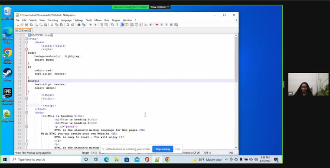Open the View Options dropdown
The height and width of the screenshot is (168, 330).
click(160, 7)
